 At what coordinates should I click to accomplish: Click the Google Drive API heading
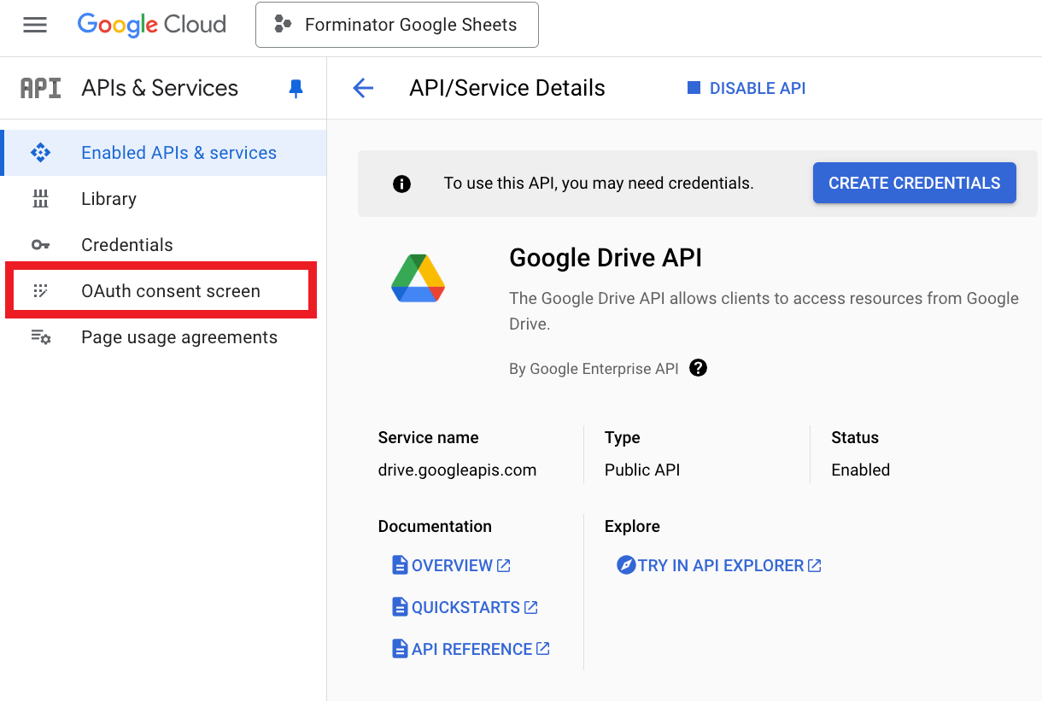point(606,258)
